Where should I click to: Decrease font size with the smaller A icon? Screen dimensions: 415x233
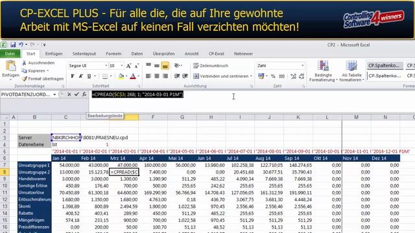tap(137, 66)
